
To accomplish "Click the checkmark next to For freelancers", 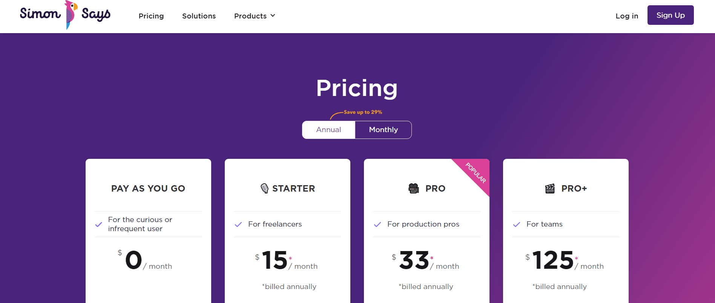I will [x=238, y=224].
